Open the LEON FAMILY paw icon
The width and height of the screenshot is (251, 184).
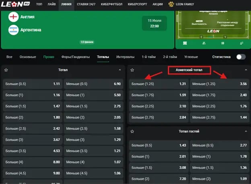pos(171,4)
